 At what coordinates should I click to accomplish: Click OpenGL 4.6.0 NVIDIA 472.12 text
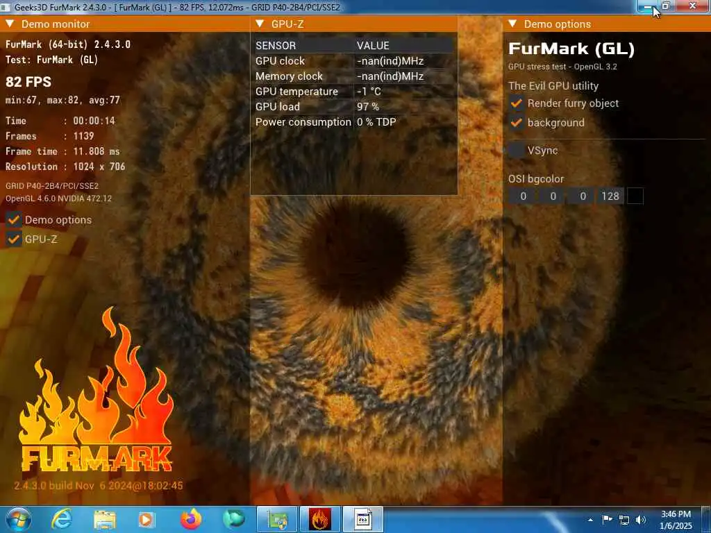(x=58, y=198)
